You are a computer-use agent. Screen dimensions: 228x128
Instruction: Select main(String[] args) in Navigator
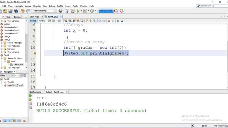click(15, 85)
